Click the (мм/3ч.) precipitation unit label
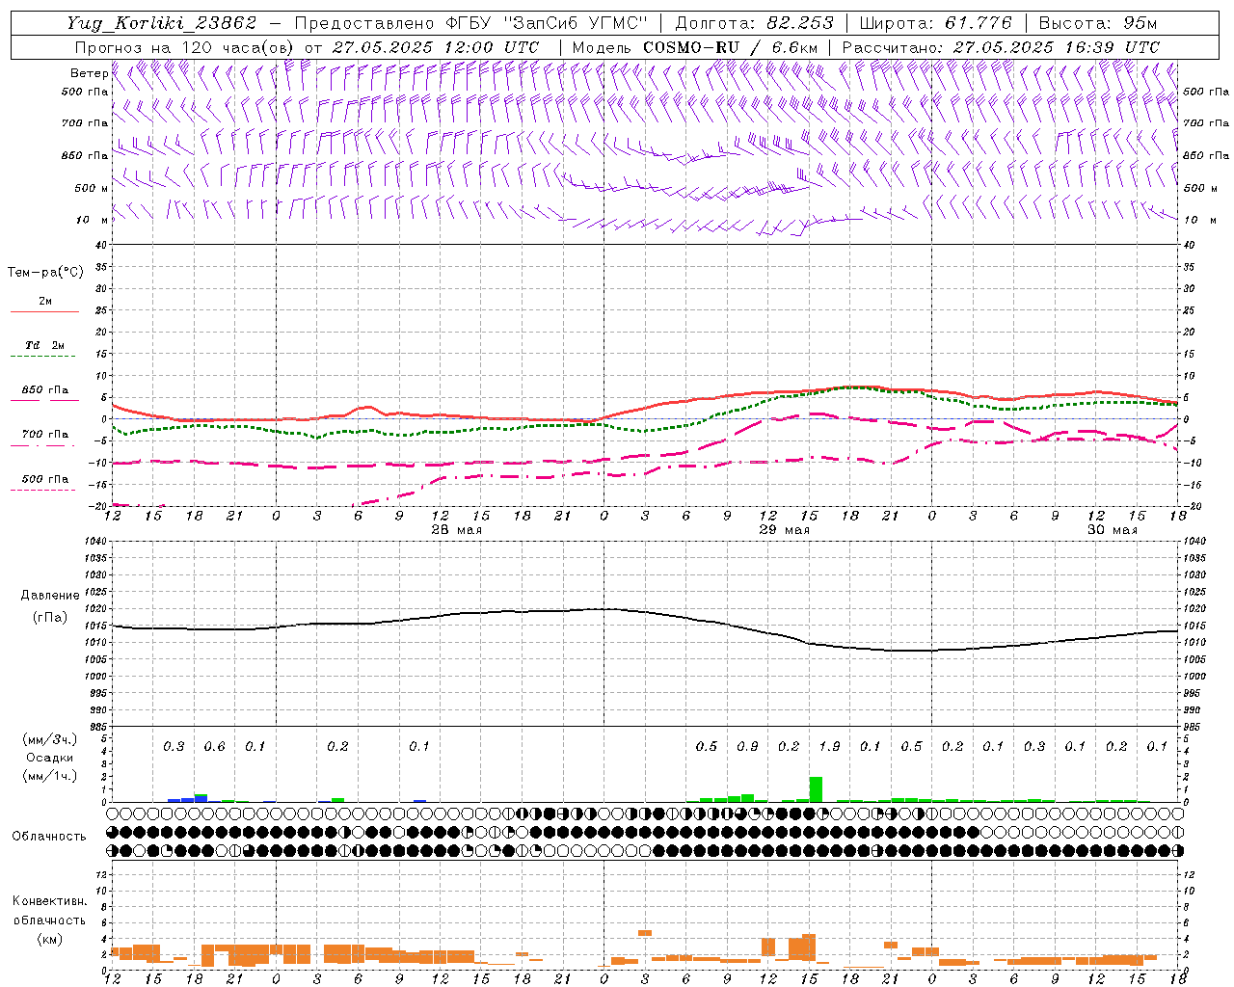Screen dimensions: 1234x987 point(50,739)
